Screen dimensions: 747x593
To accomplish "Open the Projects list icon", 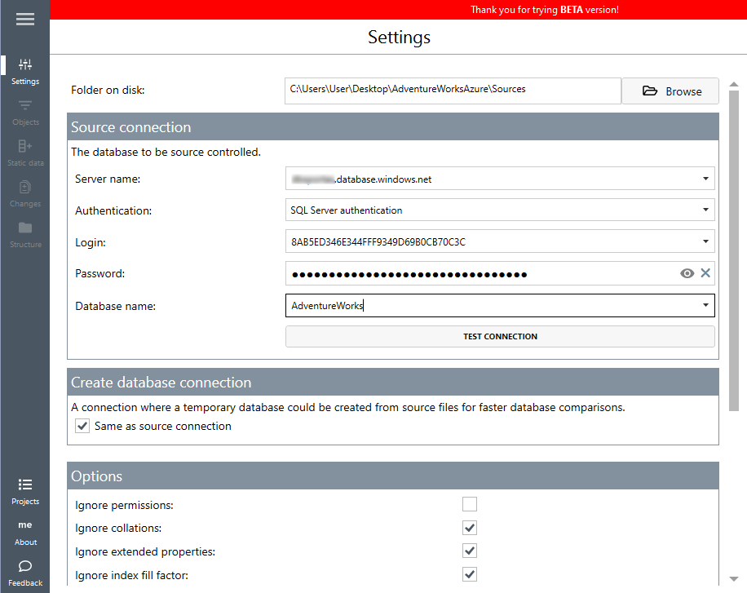I will click(x=25, y=485).
